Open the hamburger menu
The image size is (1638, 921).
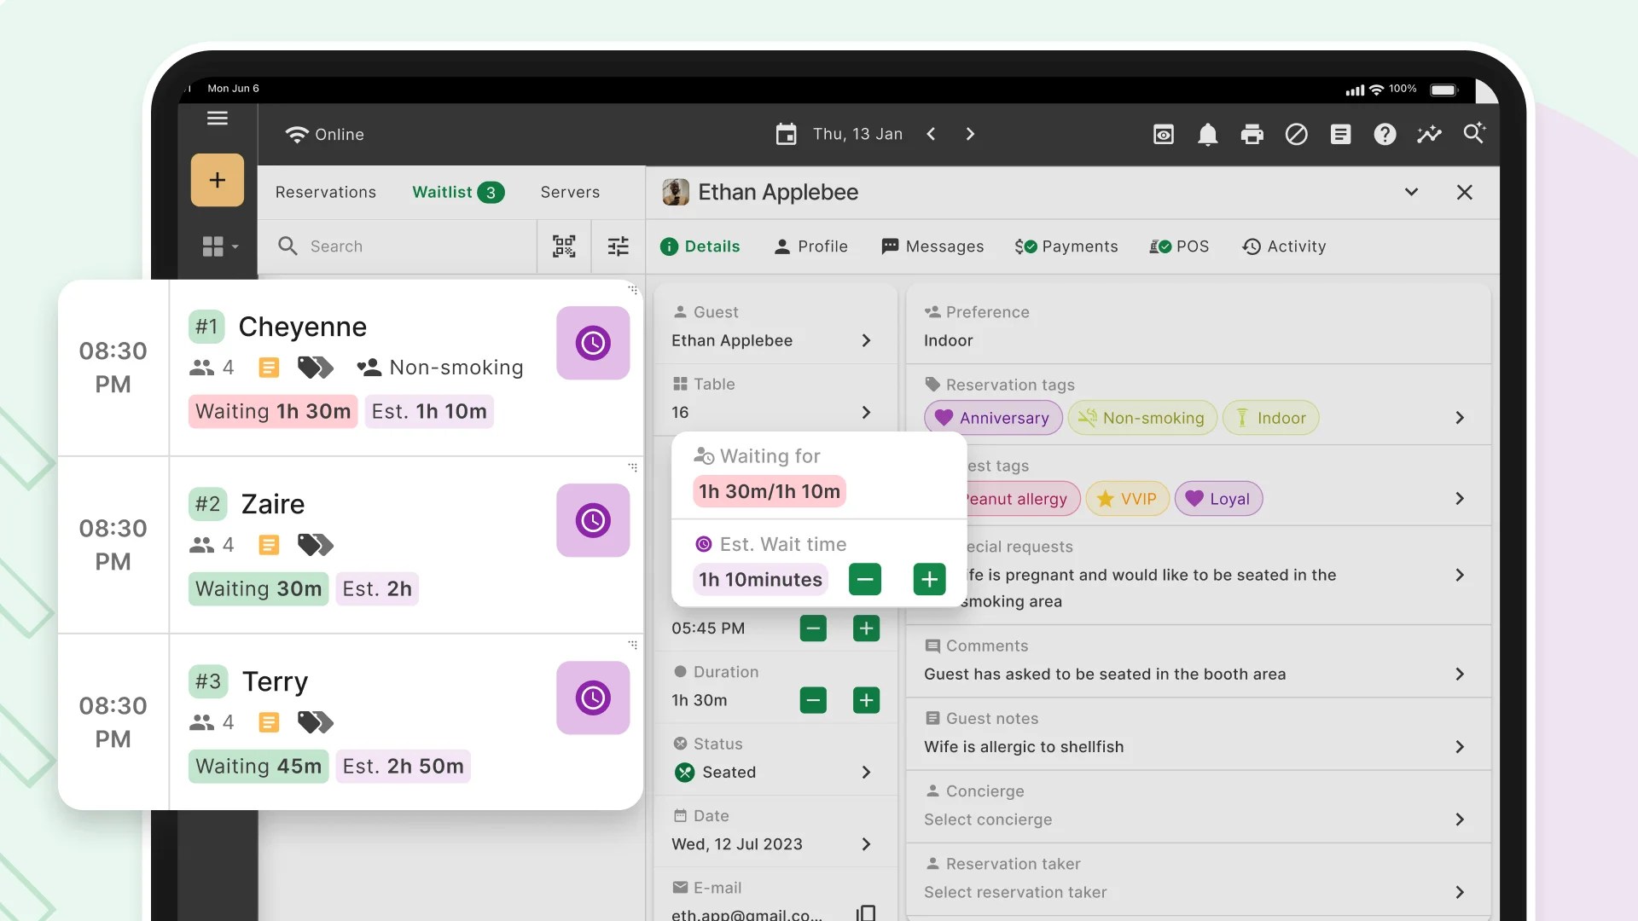[218, 119]
